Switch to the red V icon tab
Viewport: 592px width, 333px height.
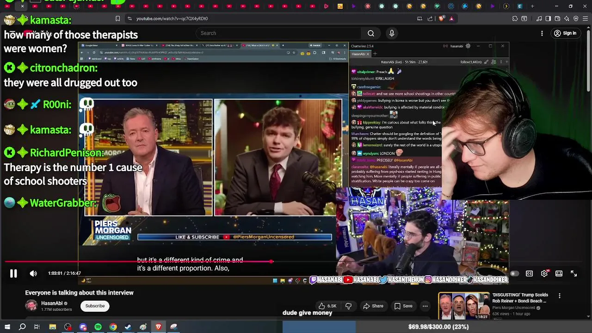pyautogui.click(x=368, y=6)
